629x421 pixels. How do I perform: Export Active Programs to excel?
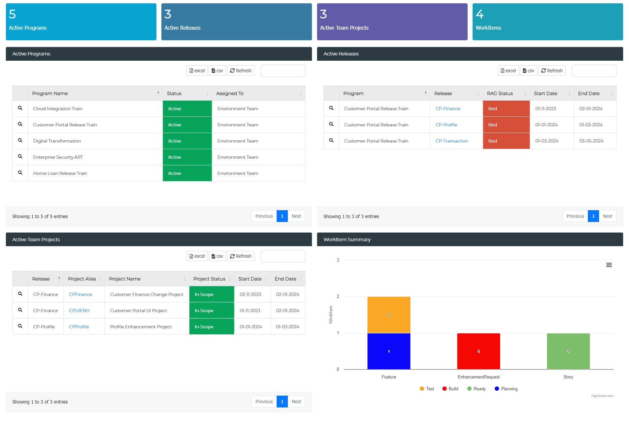tap(197, 71)
